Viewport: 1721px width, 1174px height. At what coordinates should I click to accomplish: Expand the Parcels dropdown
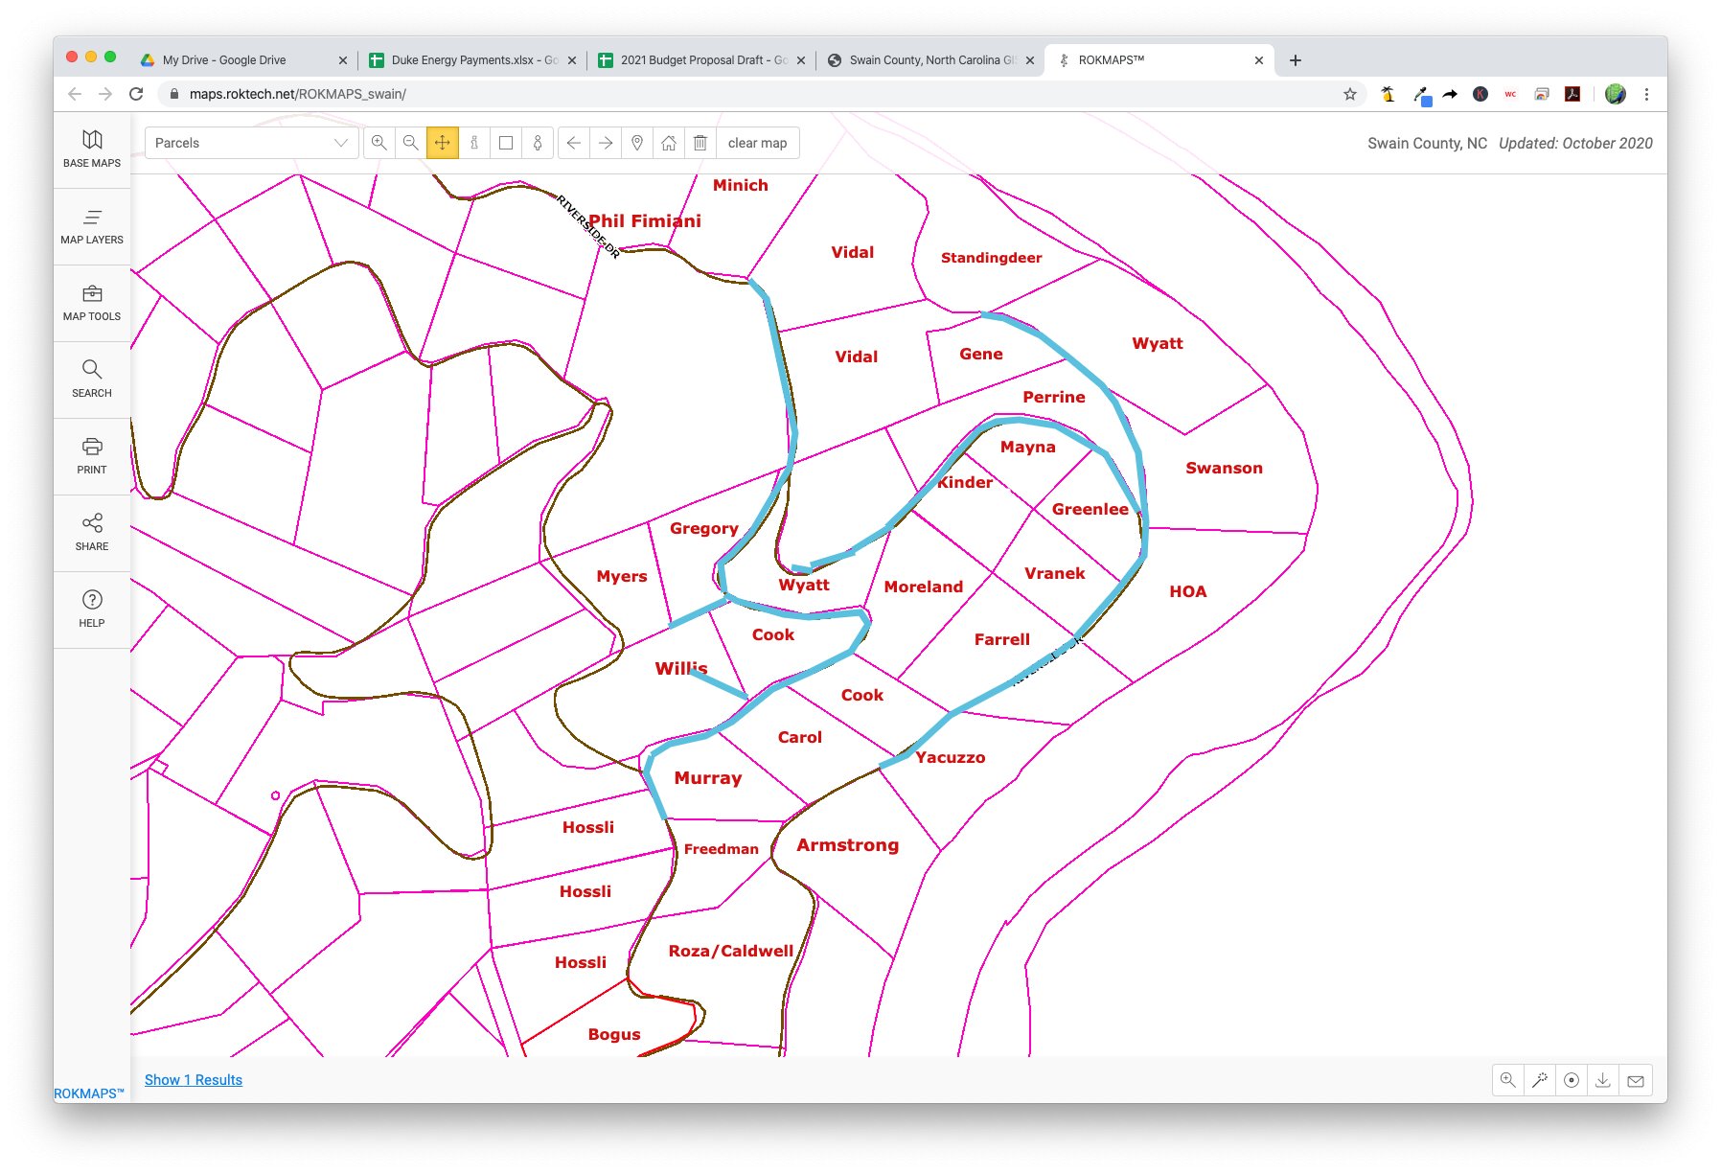pyautogui.click(x=251, y=143)
